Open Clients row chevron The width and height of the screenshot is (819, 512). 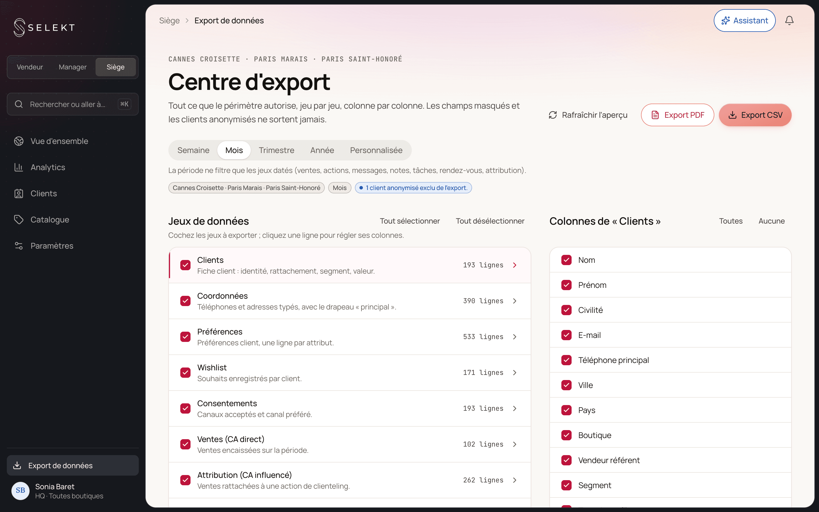(x=515, y=265)
